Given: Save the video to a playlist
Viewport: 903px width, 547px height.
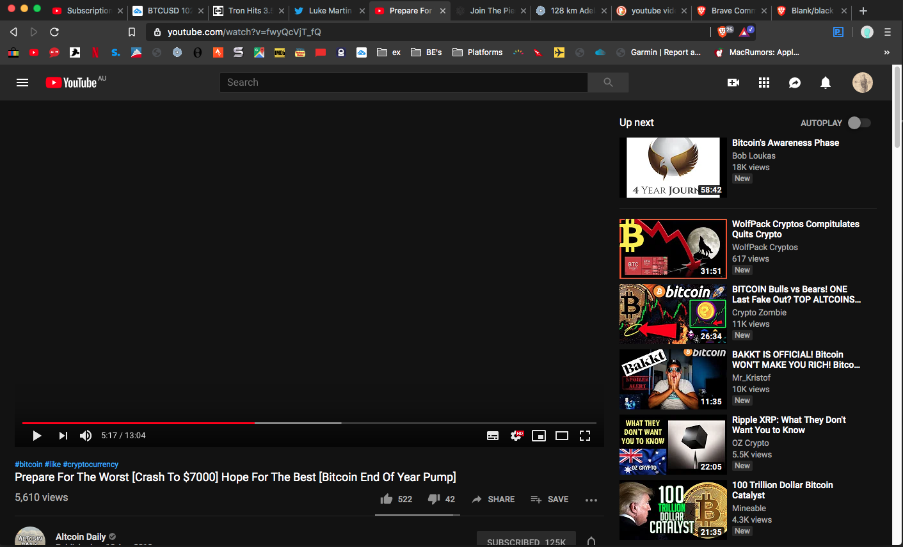Looking at the screenshot, I should click(550, 499).
